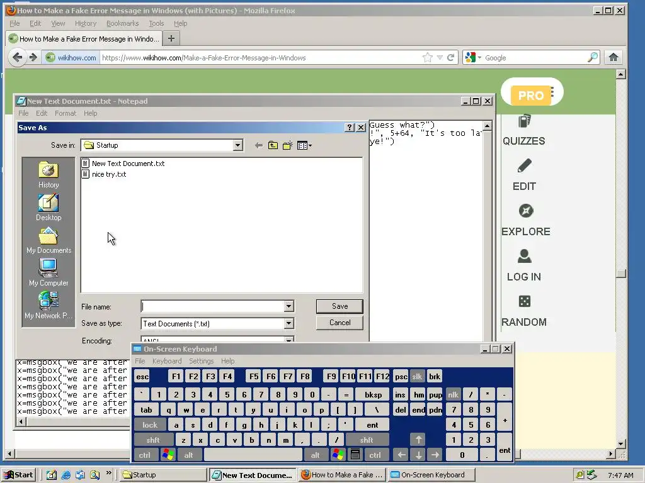Go up one folder level
The image size is (645, 483).
click(273, 145)
